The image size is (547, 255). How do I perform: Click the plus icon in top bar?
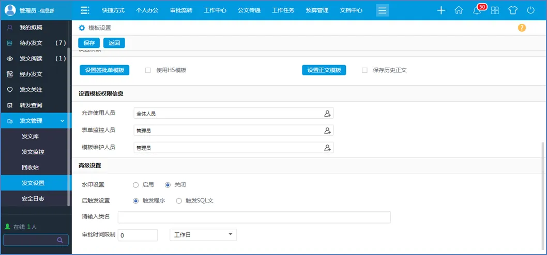click(x=441, y=10)
